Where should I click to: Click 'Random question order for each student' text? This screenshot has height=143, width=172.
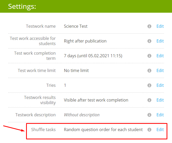[x=103, y=130]
